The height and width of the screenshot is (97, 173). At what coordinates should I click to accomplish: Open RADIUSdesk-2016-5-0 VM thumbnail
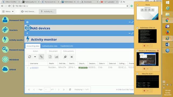[147, 36]
